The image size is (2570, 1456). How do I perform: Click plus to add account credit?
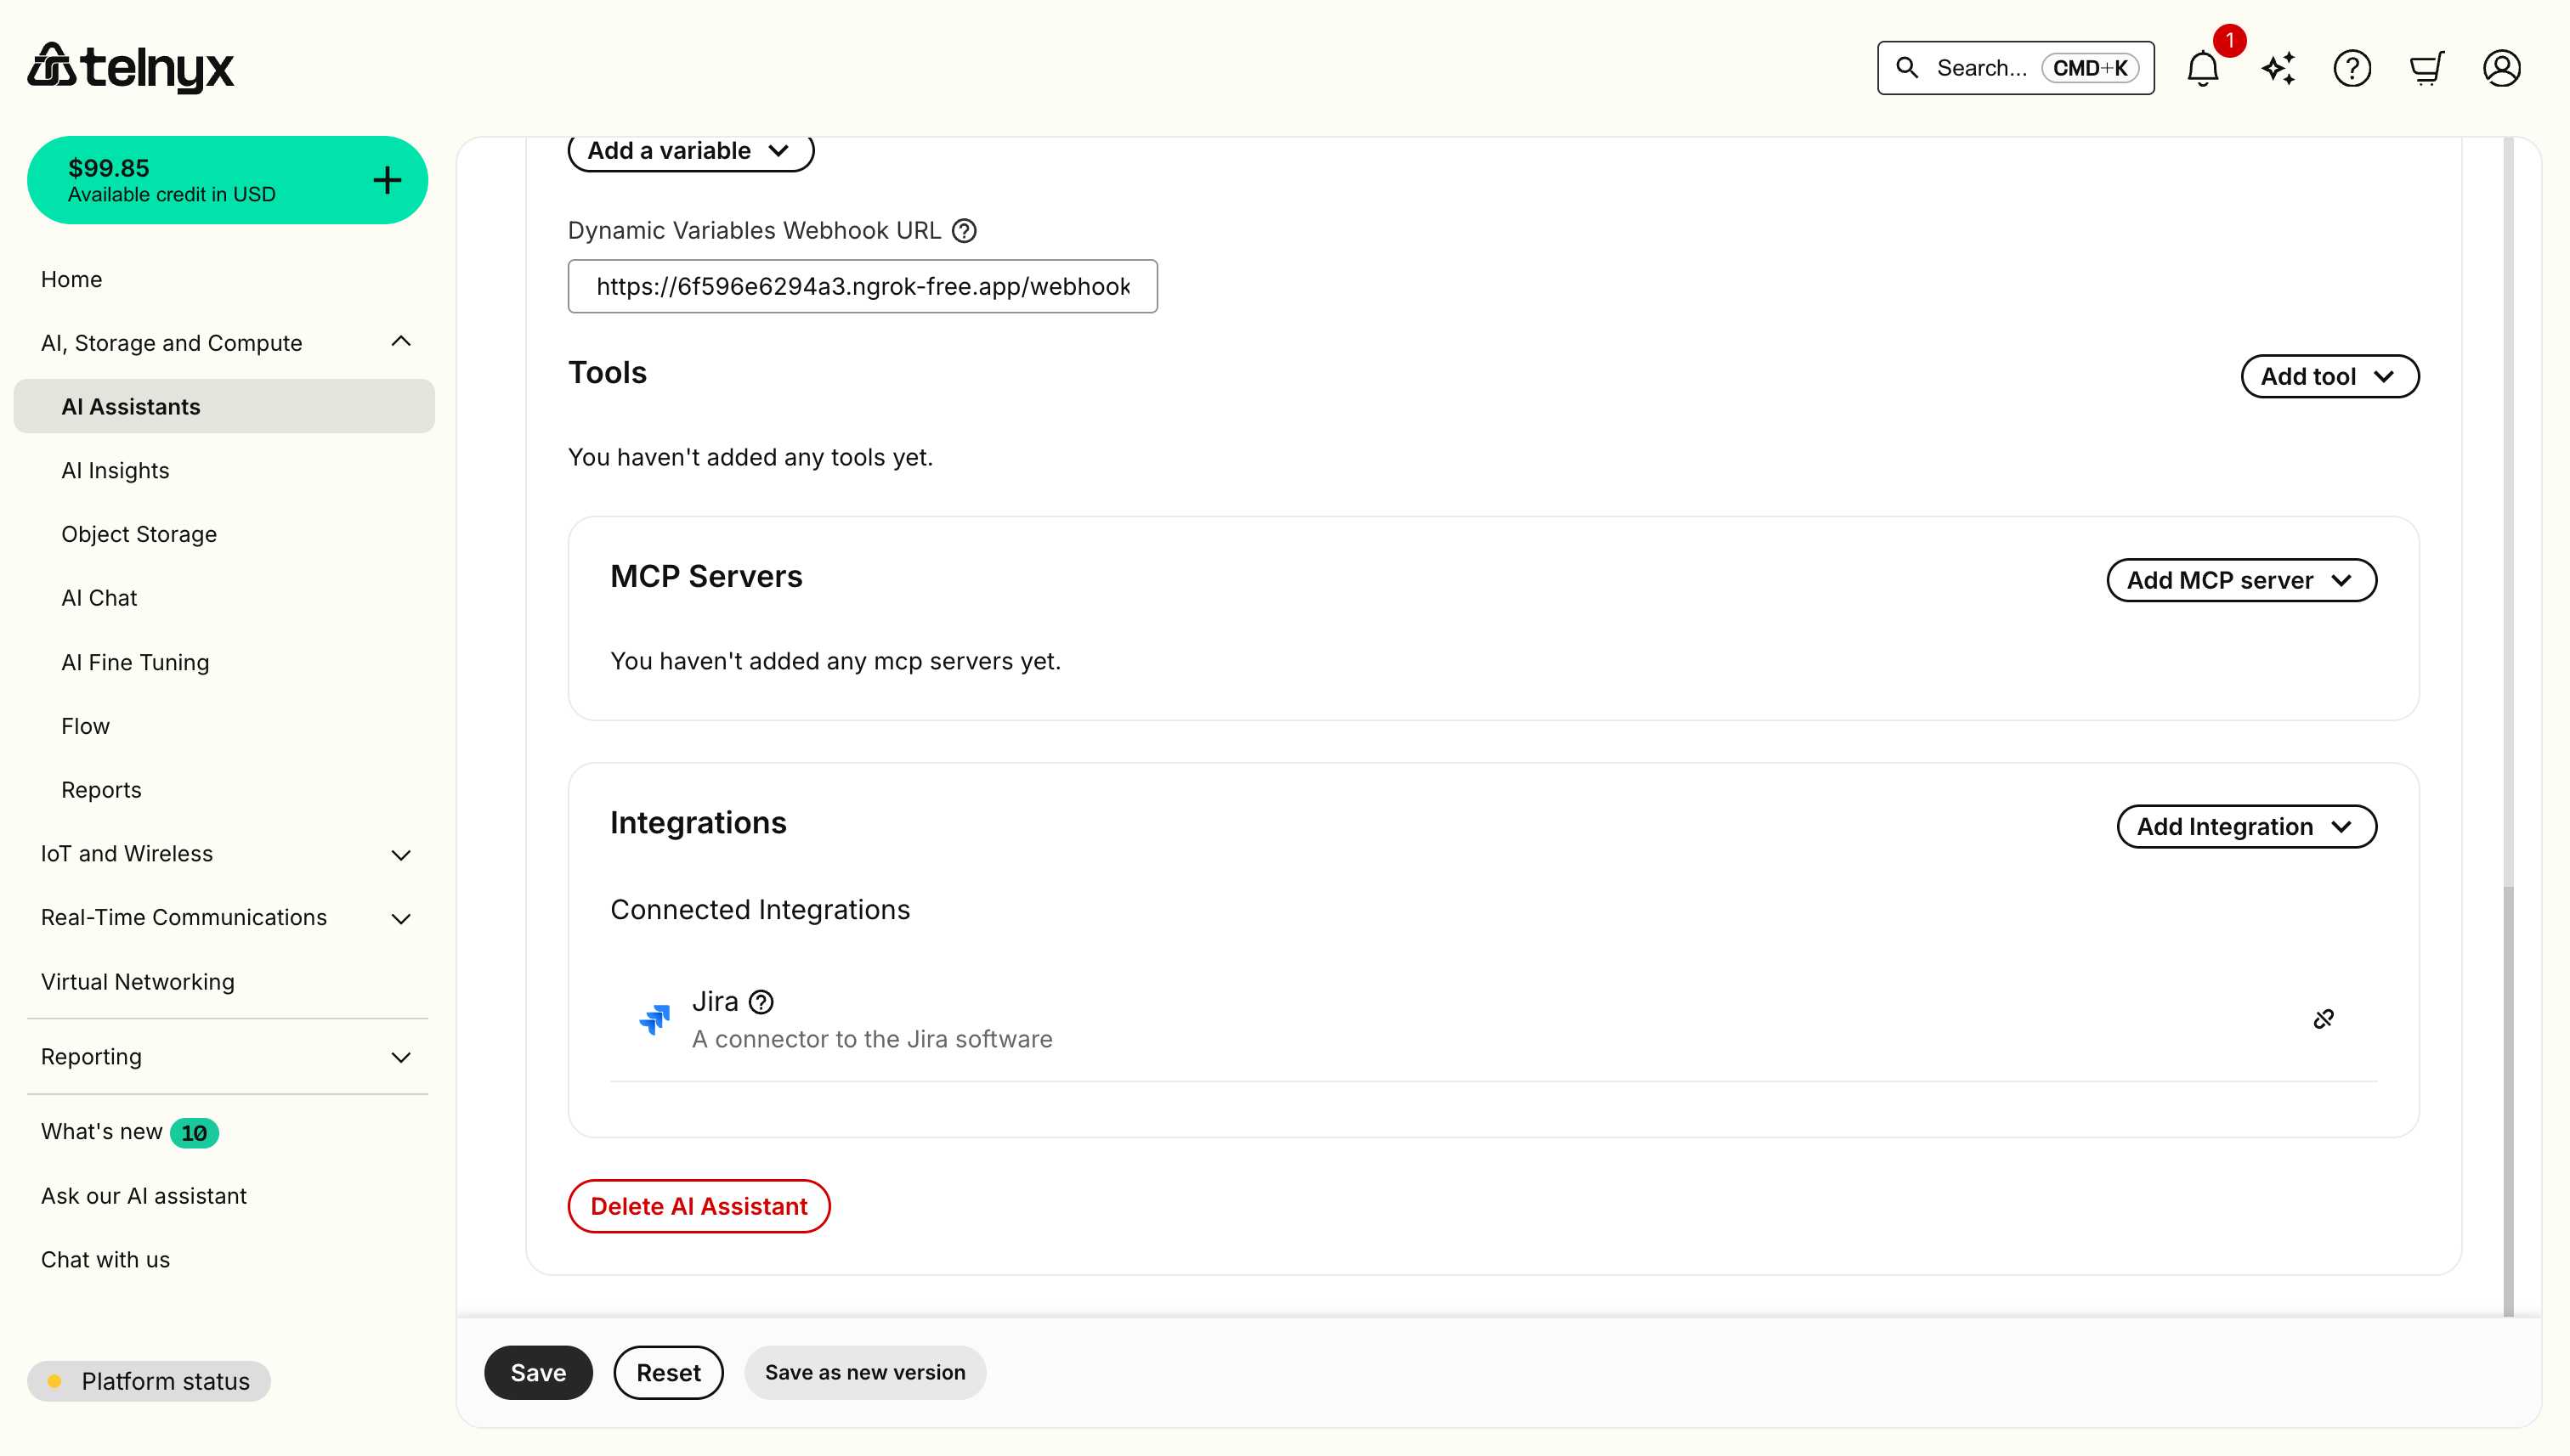[x=386, y=179]
